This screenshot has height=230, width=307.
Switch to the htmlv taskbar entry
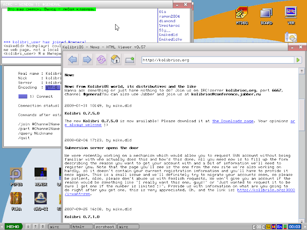82,227
